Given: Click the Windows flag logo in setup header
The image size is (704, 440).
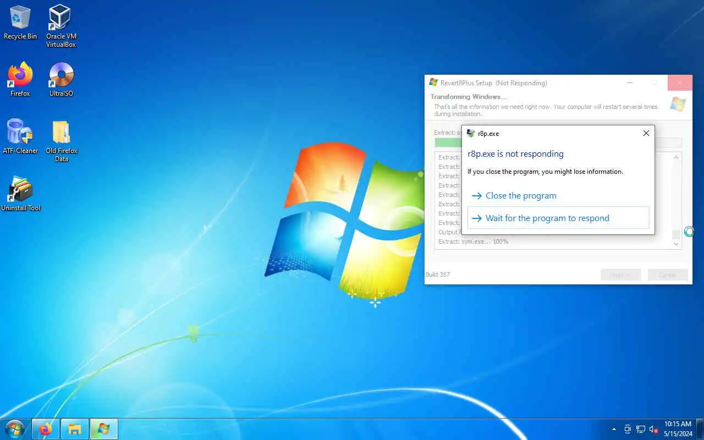Looking at the screenshot, I should pos(678,105).
